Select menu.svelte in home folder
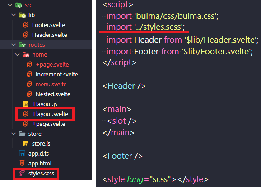Viewport: 261px width, 187px height. click(51, 85)
